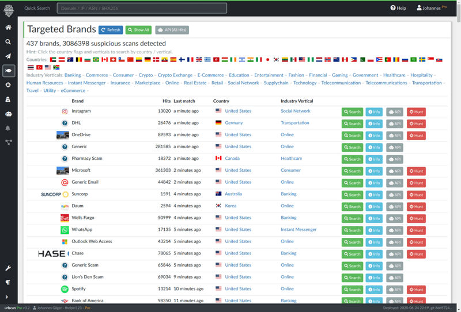Select the Gaming vertical link
The image size is (461, 312).
point(339,75)
